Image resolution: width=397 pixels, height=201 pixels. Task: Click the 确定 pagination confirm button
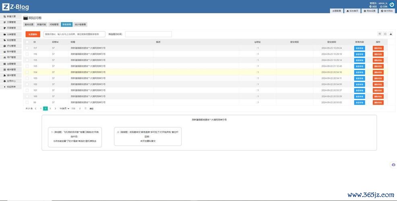pos(91,109)
